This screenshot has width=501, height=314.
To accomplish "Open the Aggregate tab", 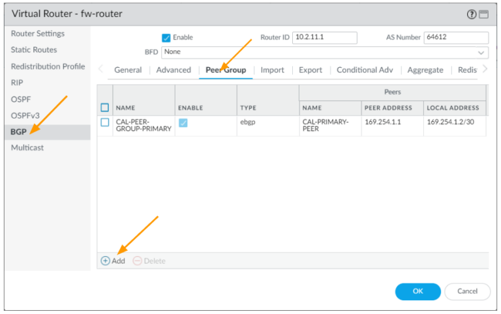I will (x=425, y=70).
